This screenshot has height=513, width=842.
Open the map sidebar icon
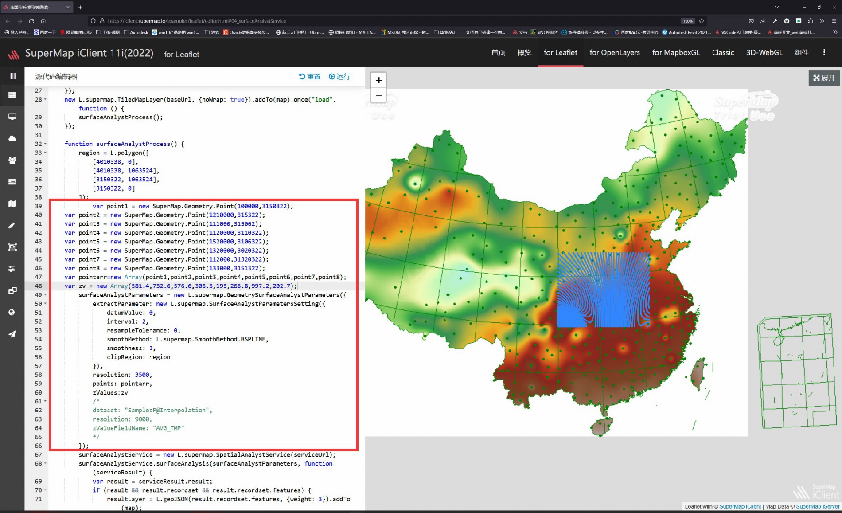coord(12,204)
